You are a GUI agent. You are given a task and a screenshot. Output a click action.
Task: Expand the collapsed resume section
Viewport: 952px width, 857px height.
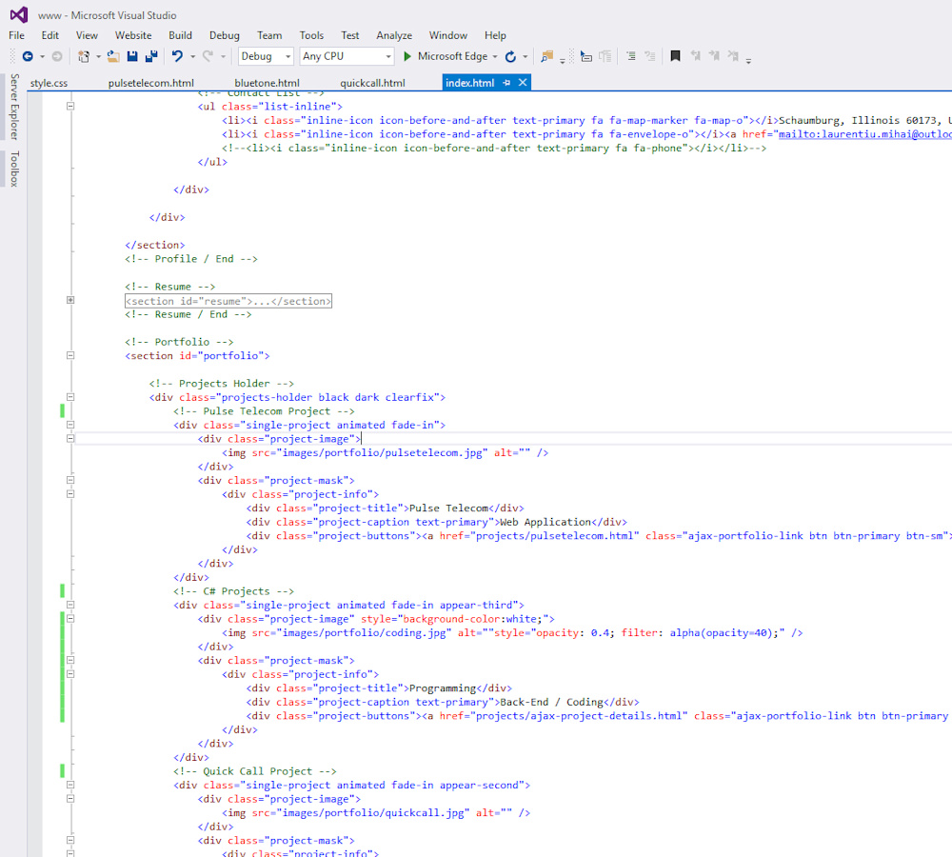point(70,301)
